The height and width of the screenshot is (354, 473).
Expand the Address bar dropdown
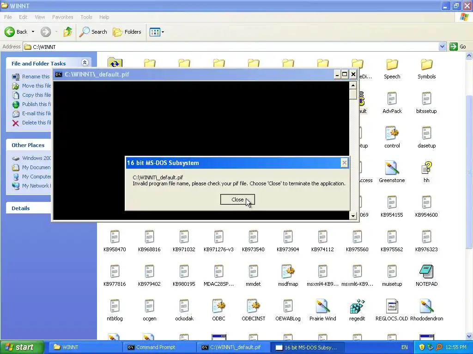(442, 47)
